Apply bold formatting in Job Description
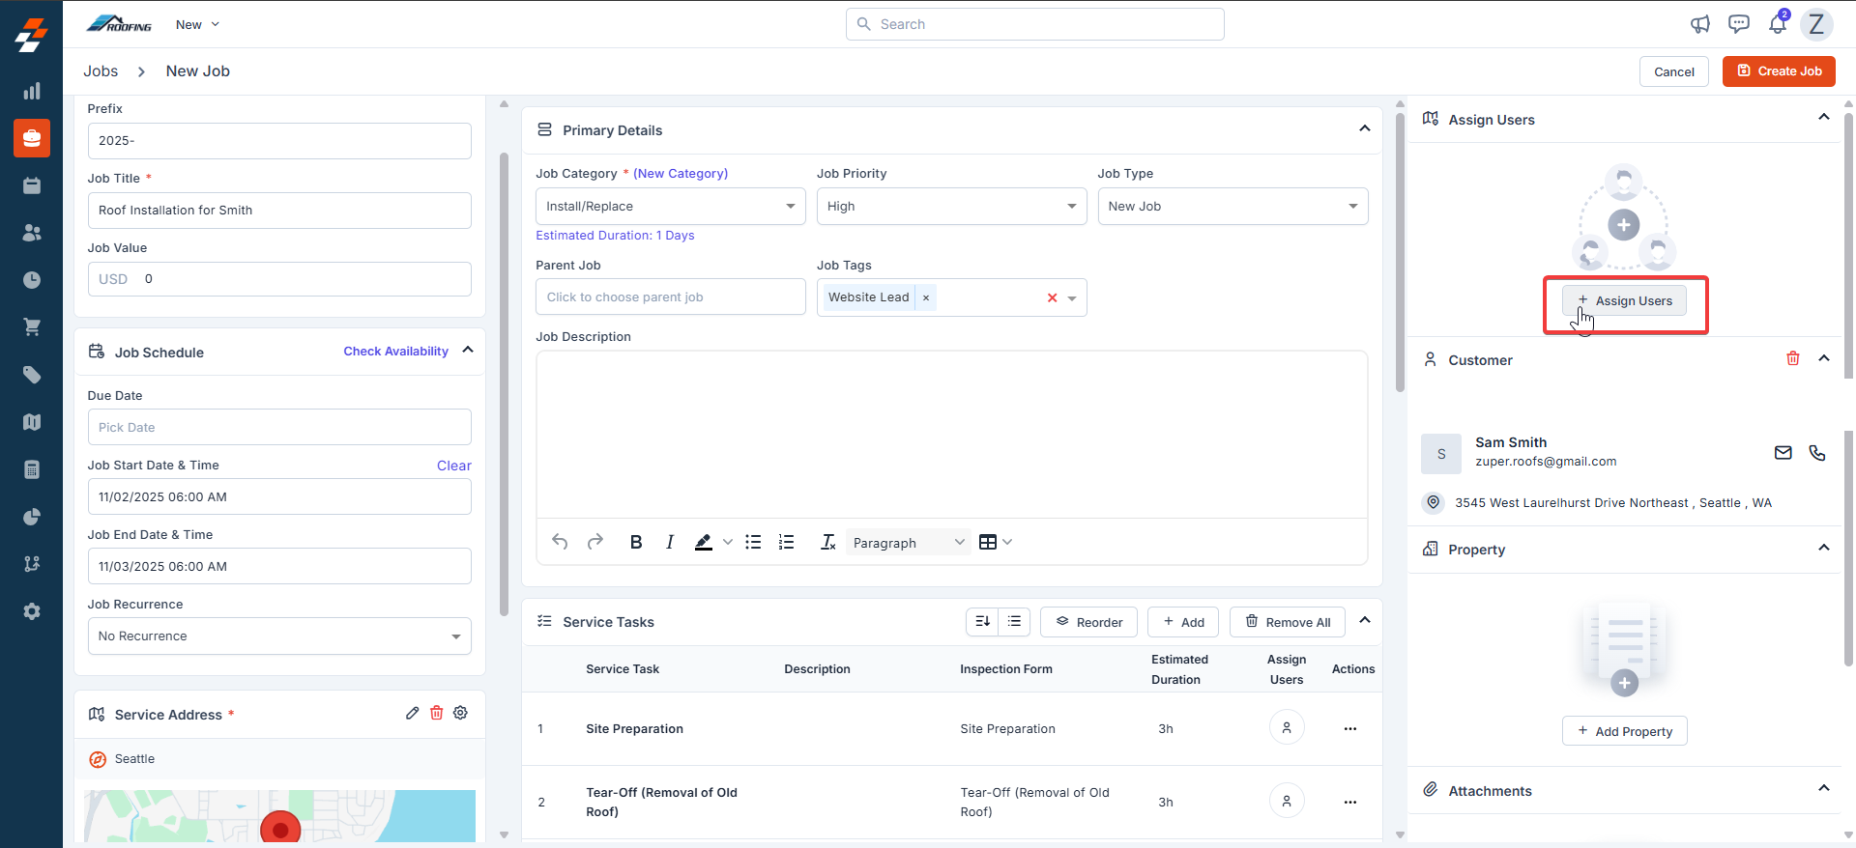The image size is (1856, 848). tap(636, 542)
